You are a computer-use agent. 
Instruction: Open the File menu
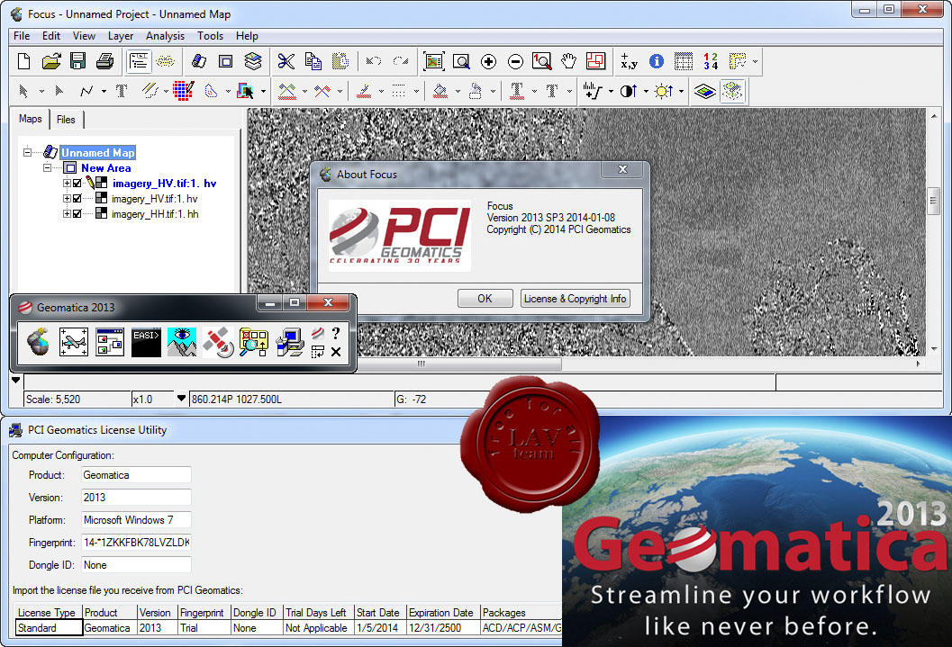[x=22, y=36]
